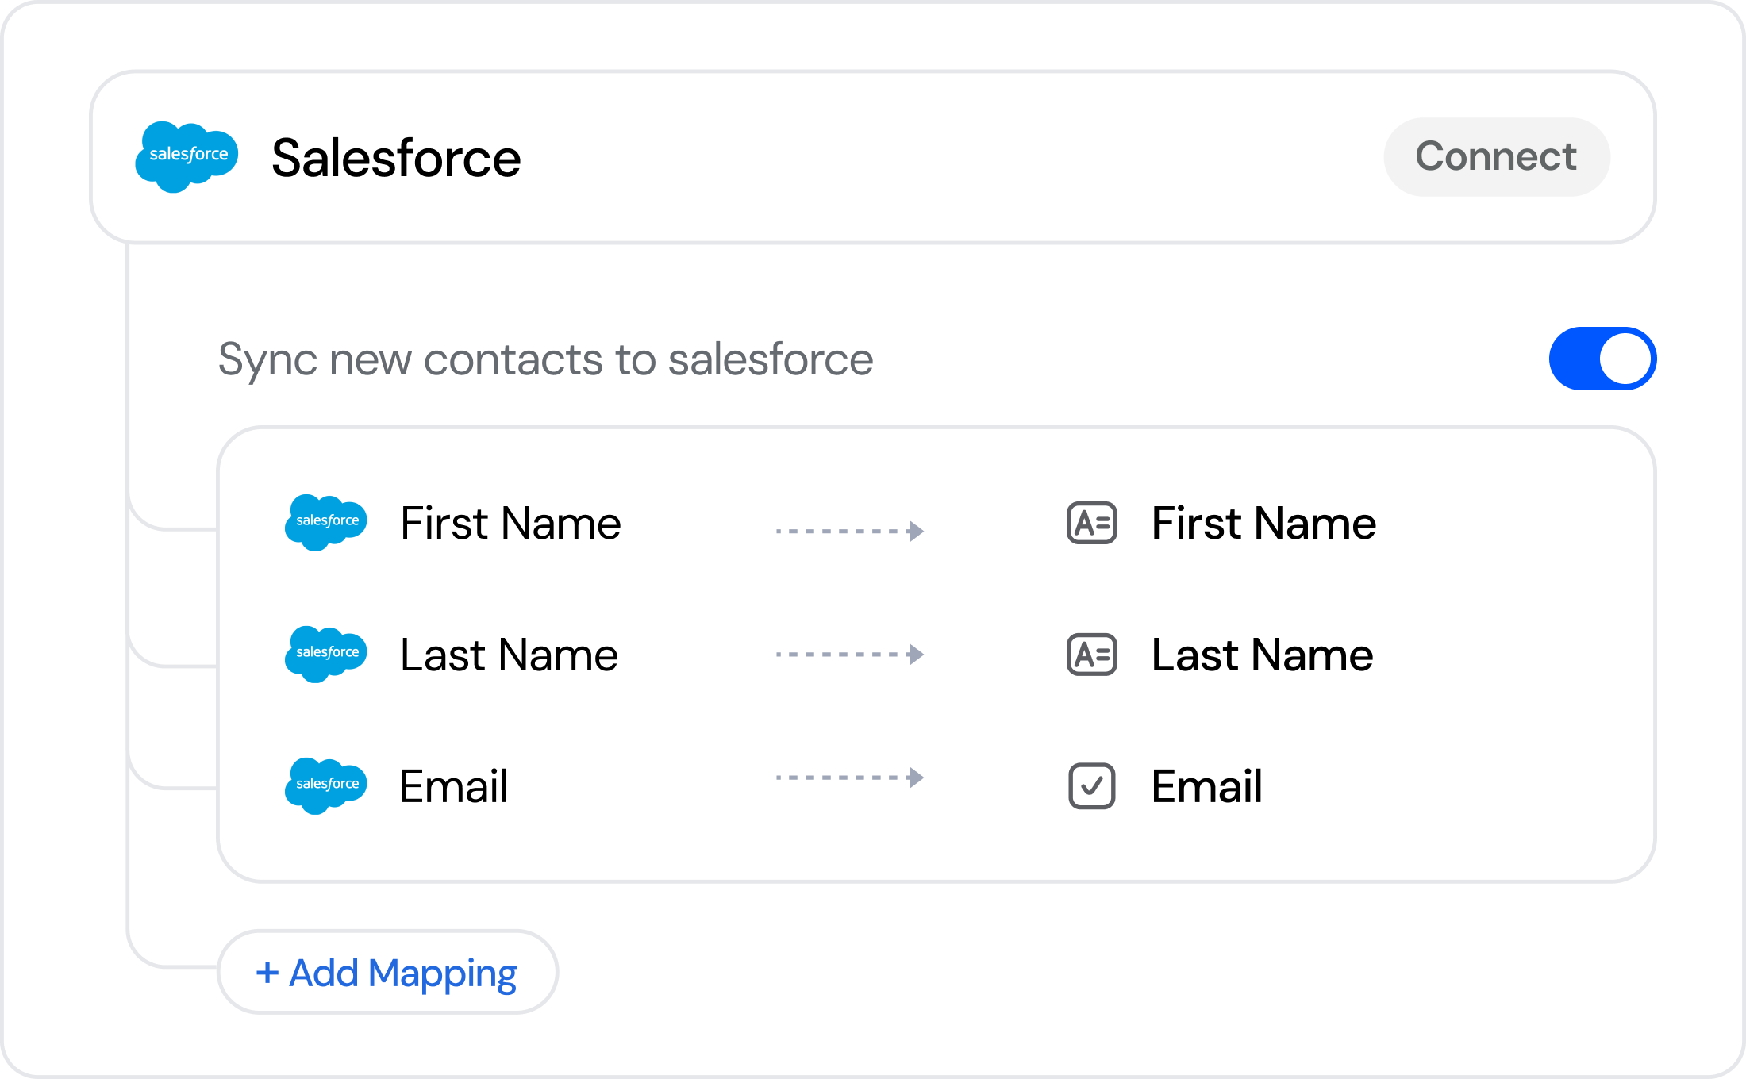Click text-field icon next to destination First Name
Screen dimensions: 1746x1079
coord(1092,523)
